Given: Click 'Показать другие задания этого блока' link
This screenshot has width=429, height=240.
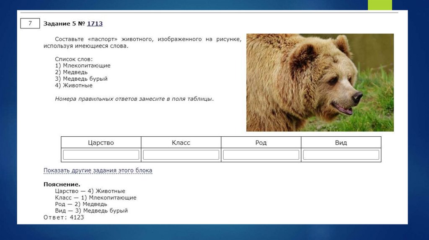Looking at the screenshot, I should [98, 171].
